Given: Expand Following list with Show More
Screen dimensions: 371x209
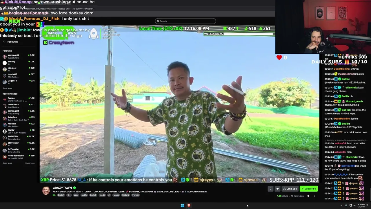Looking at the screenshot, I should [7, 88].
